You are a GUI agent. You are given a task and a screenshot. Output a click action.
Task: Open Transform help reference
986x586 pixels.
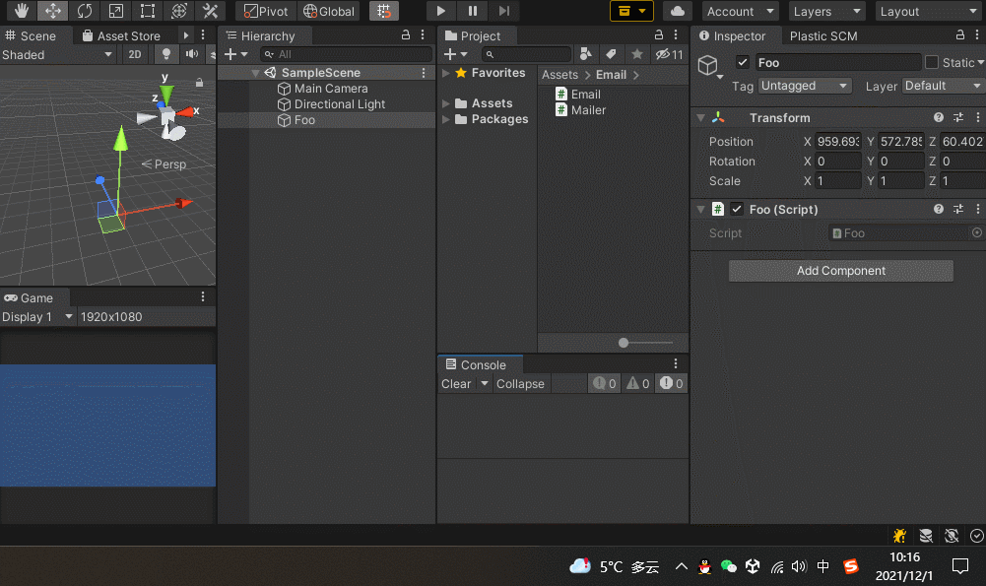pos(938,117)
